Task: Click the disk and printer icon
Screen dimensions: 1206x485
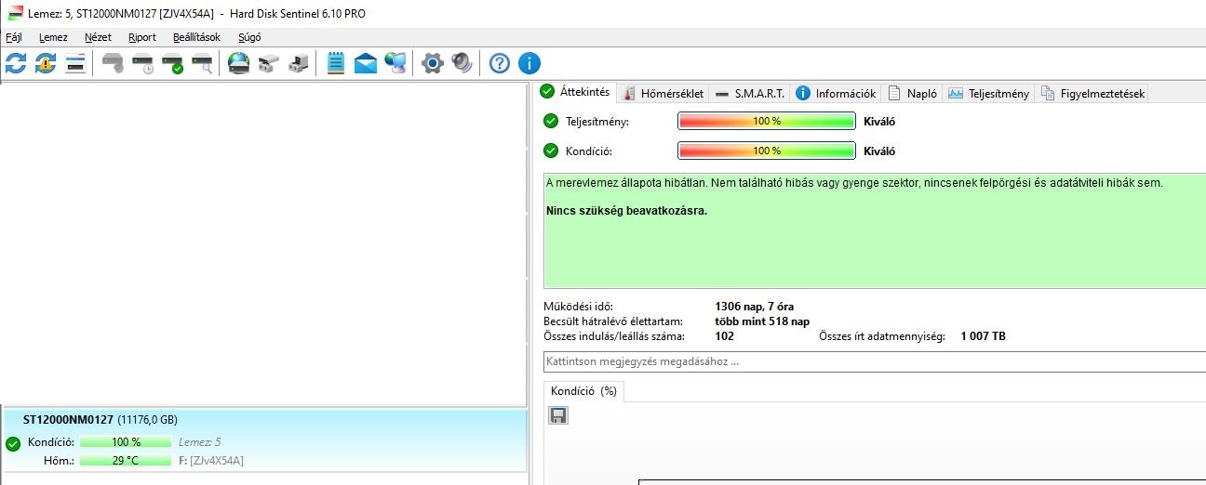Action: point(269,63)
